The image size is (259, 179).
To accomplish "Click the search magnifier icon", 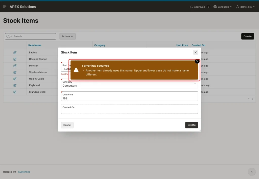I will click(x=8, y=36).
